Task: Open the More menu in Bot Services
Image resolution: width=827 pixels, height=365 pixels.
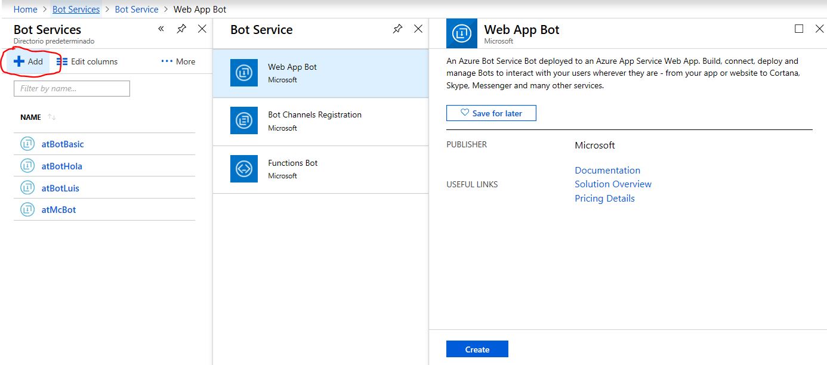Action: (x=178, y=61)
